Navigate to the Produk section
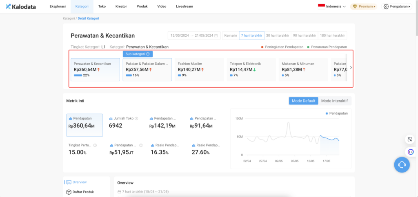 (142, 7)
